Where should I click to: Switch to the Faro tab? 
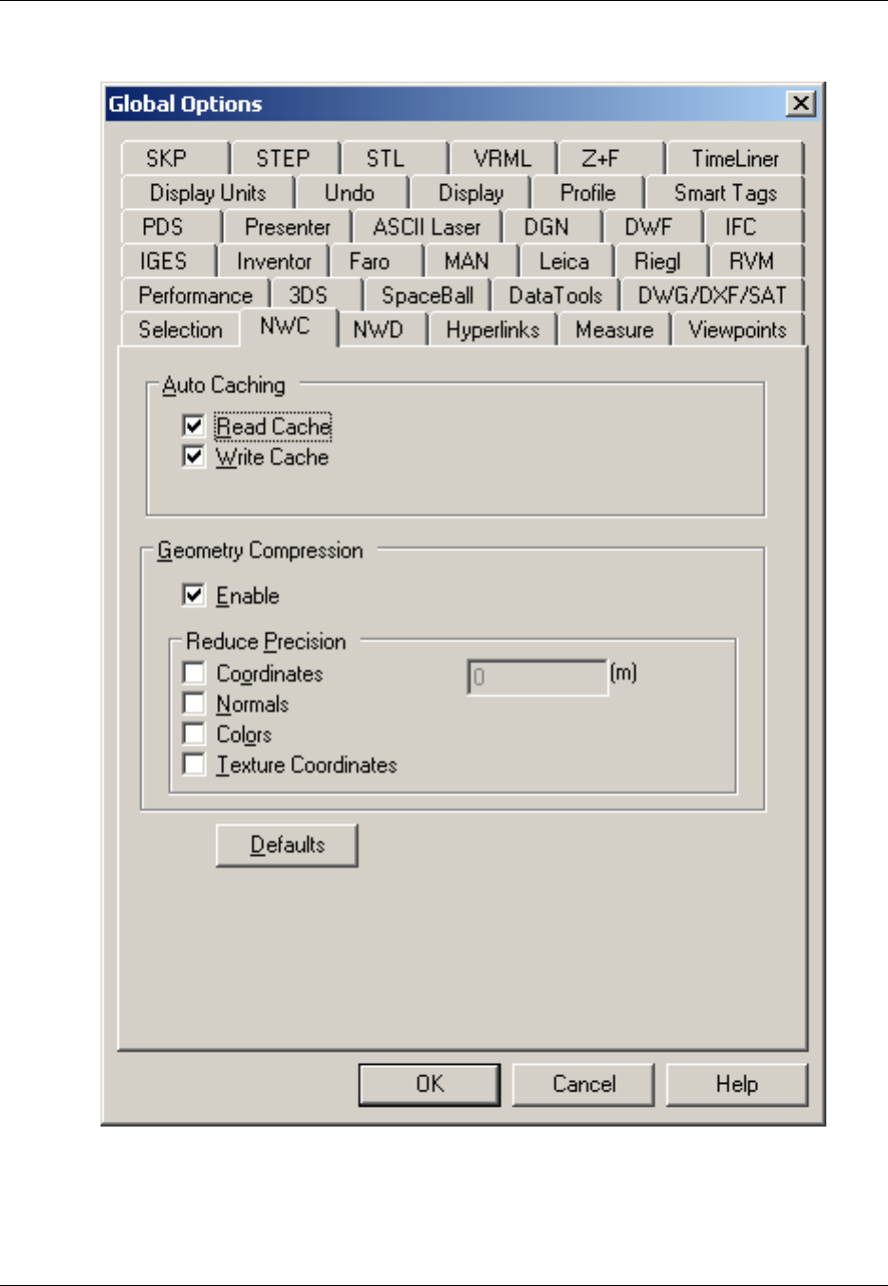pos(376,261)
